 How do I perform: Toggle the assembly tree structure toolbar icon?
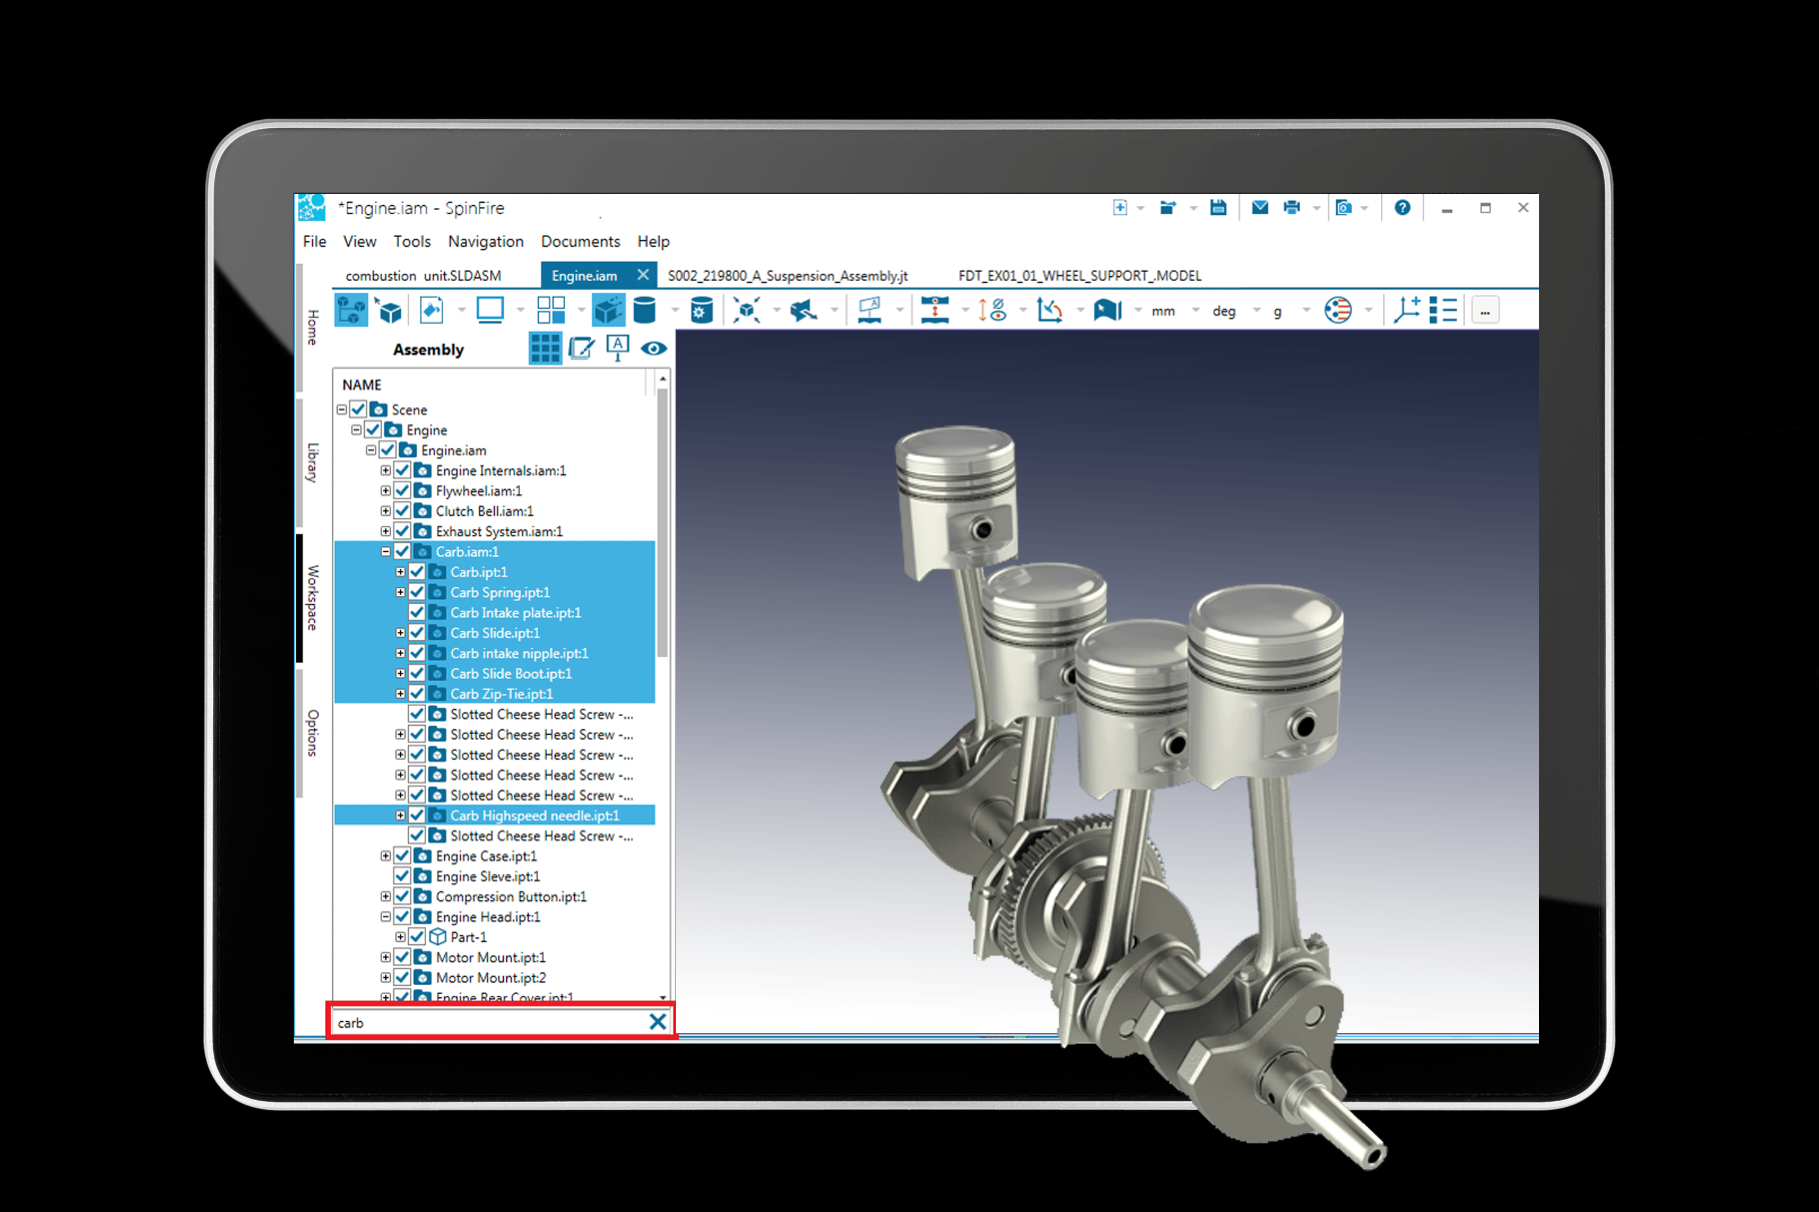coord(351,311)
